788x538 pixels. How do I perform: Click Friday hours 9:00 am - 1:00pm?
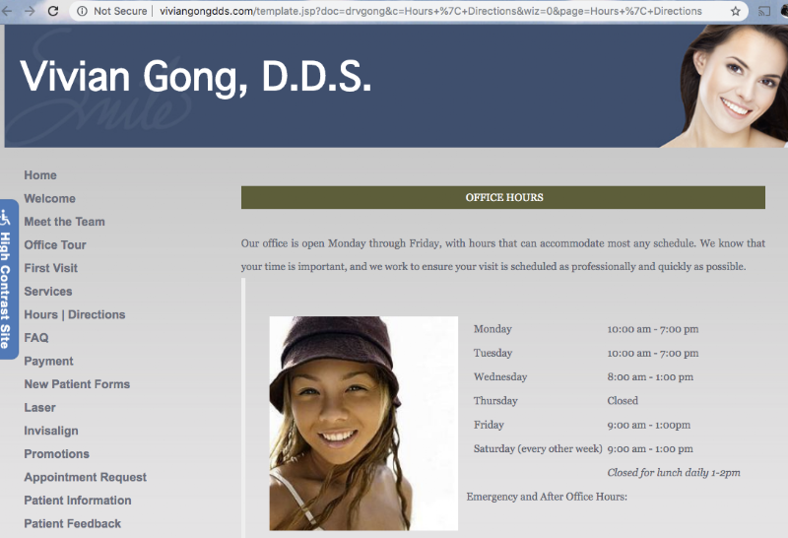point(649,425)
